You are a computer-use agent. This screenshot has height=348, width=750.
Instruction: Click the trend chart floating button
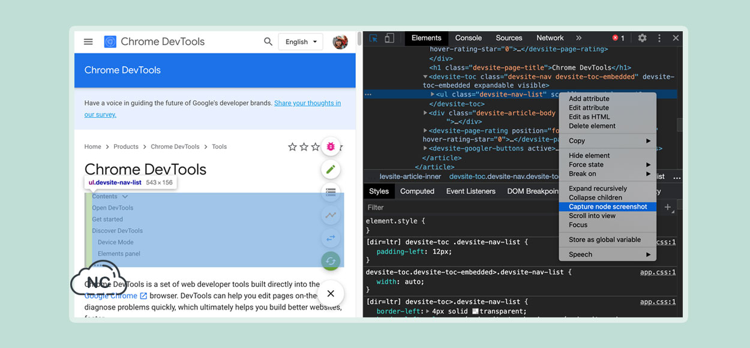[331, 215]
